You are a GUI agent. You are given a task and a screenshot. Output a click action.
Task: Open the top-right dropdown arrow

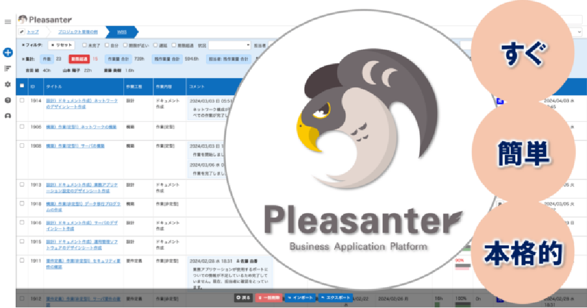point(579,32)
